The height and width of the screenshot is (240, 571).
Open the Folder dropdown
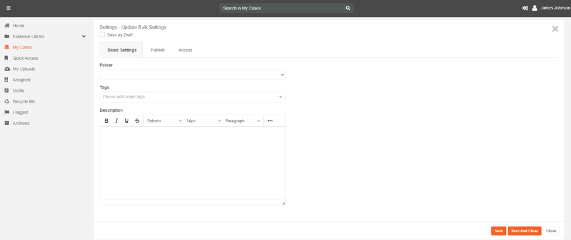(x=192, y=75)
